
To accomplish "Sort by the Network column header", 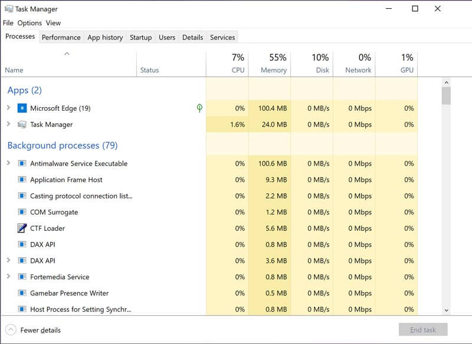I will click(355, 64).
